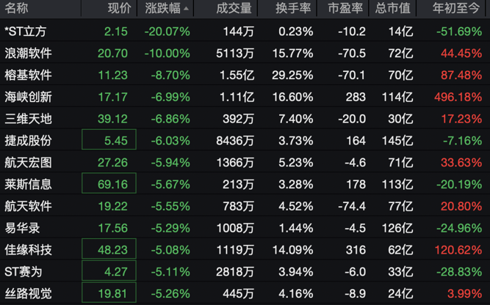
Task: Click the 丝路视觉 stock name
Action: tap(28, 294)
